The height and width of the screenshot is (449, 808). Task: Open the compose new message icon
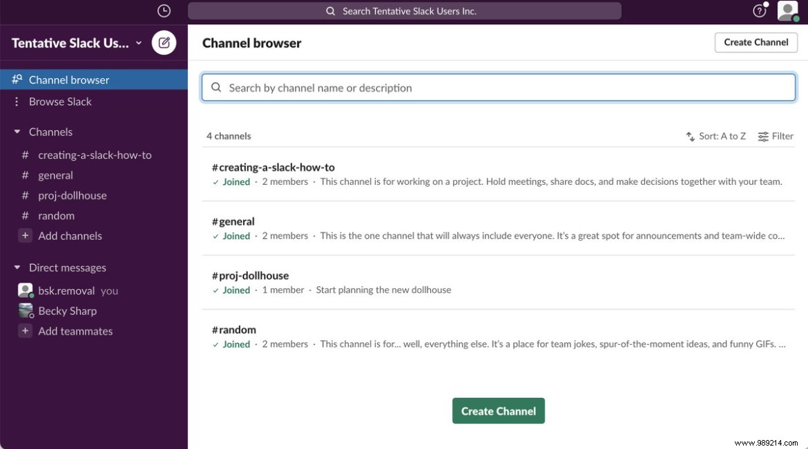(164, 42)
